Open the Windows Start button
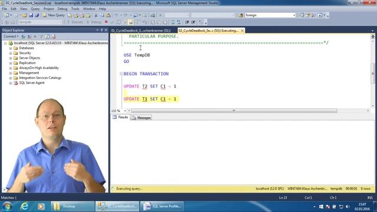377x212 pixels. pyautogui.click(x=8, y=206)
